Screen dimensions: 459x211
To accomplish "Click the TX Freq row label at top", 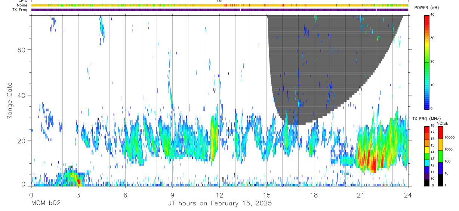I will coord(20,9).
